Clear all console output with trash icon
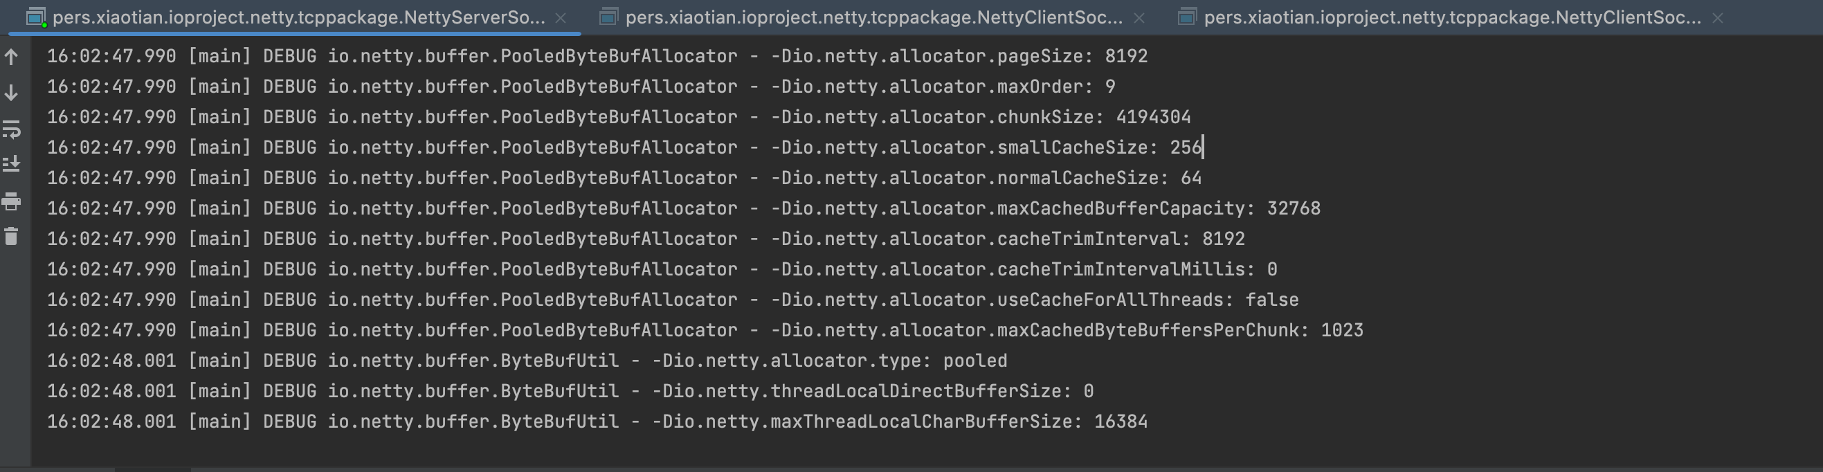Screen dimensions: 1823x472 11,237
